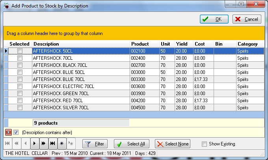Click Select All button

(131, 144)
